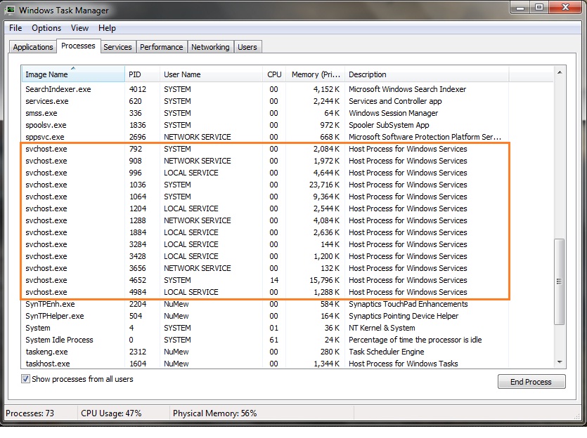Image resolution: width=587 pixels, height=438 pixels.
Task: Maximize the Task Manager window
Action: (x=539, y=8)
